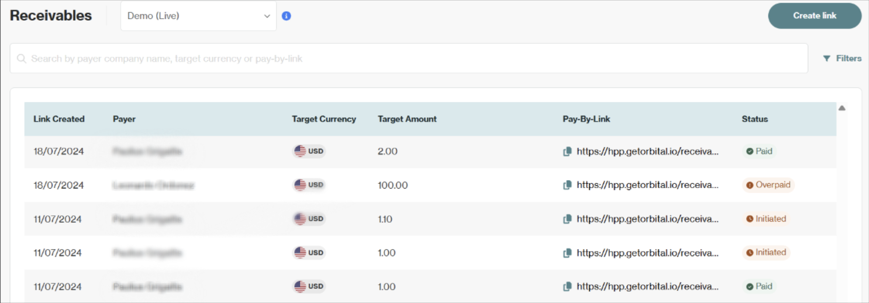Click date 11/07/2024 in the 1.10 row
The image size is (869, 303).
pos(57,219)
